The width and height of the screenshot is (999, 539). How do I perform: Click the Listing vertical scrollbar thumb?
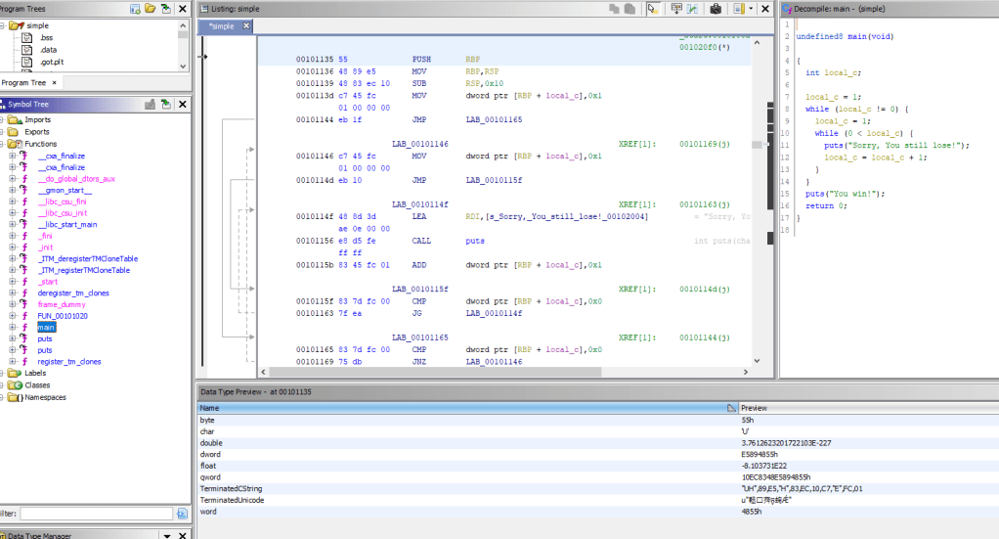pyautogui.click(x=756, y=144)
